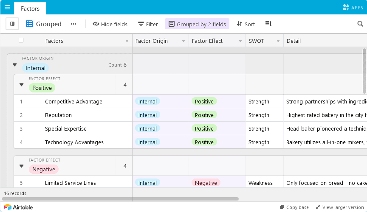
Task: Select the Technology Advantages record
Action: click(74, 142)
